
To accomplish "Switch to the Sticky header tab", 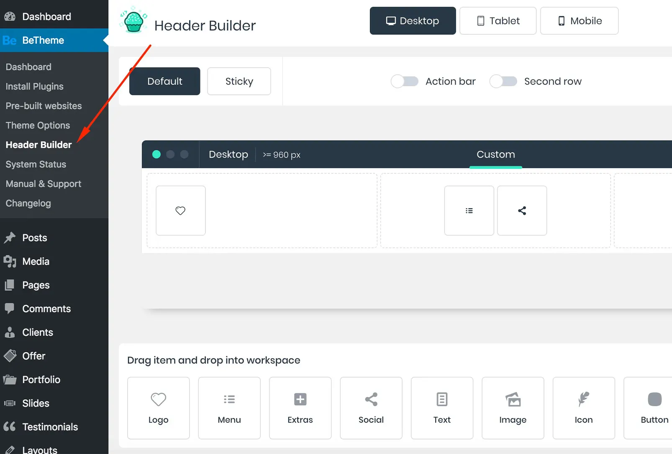I will coord(239,81).
